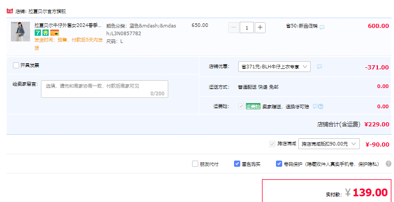Open product title 拉夏贝尔牛仔外套女2024春季
Viewport: 394px width, 202px height.
68,25
